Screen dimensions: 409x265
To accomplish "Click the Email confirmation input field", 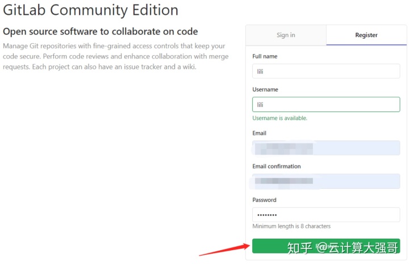I will point(326,181).
